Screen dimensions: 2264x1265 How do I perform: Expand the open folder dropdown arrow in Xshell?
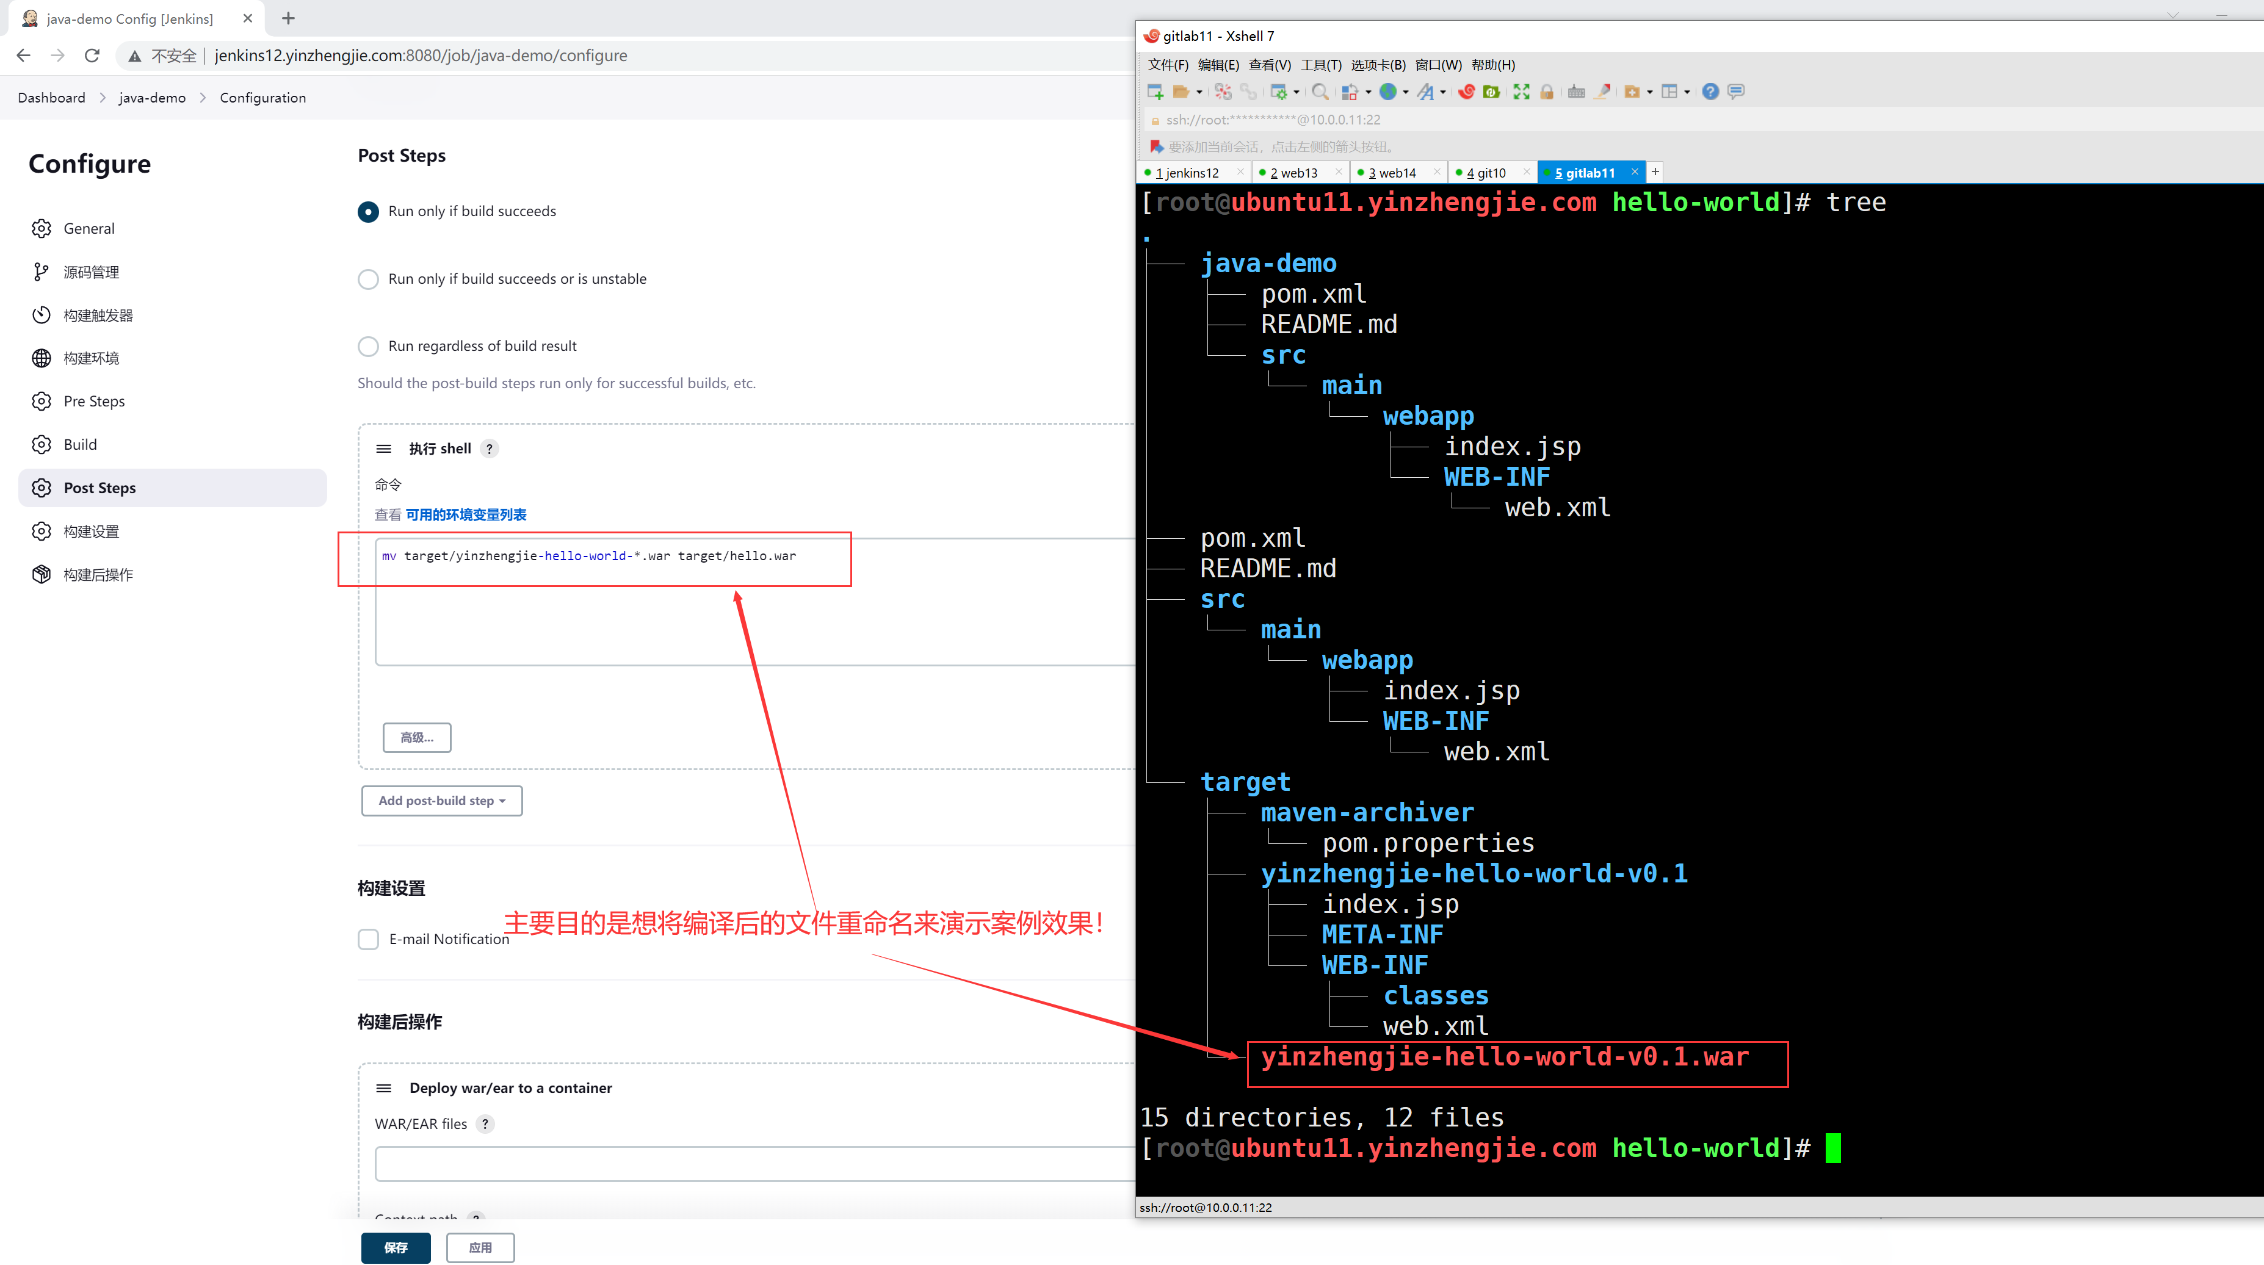point(1199,92)
